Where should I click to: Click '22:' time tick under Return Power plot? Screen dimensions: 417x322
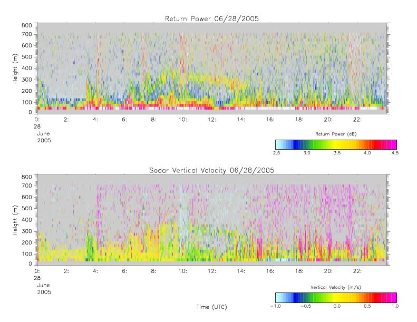pyautogui.click(x=357, y=120)
